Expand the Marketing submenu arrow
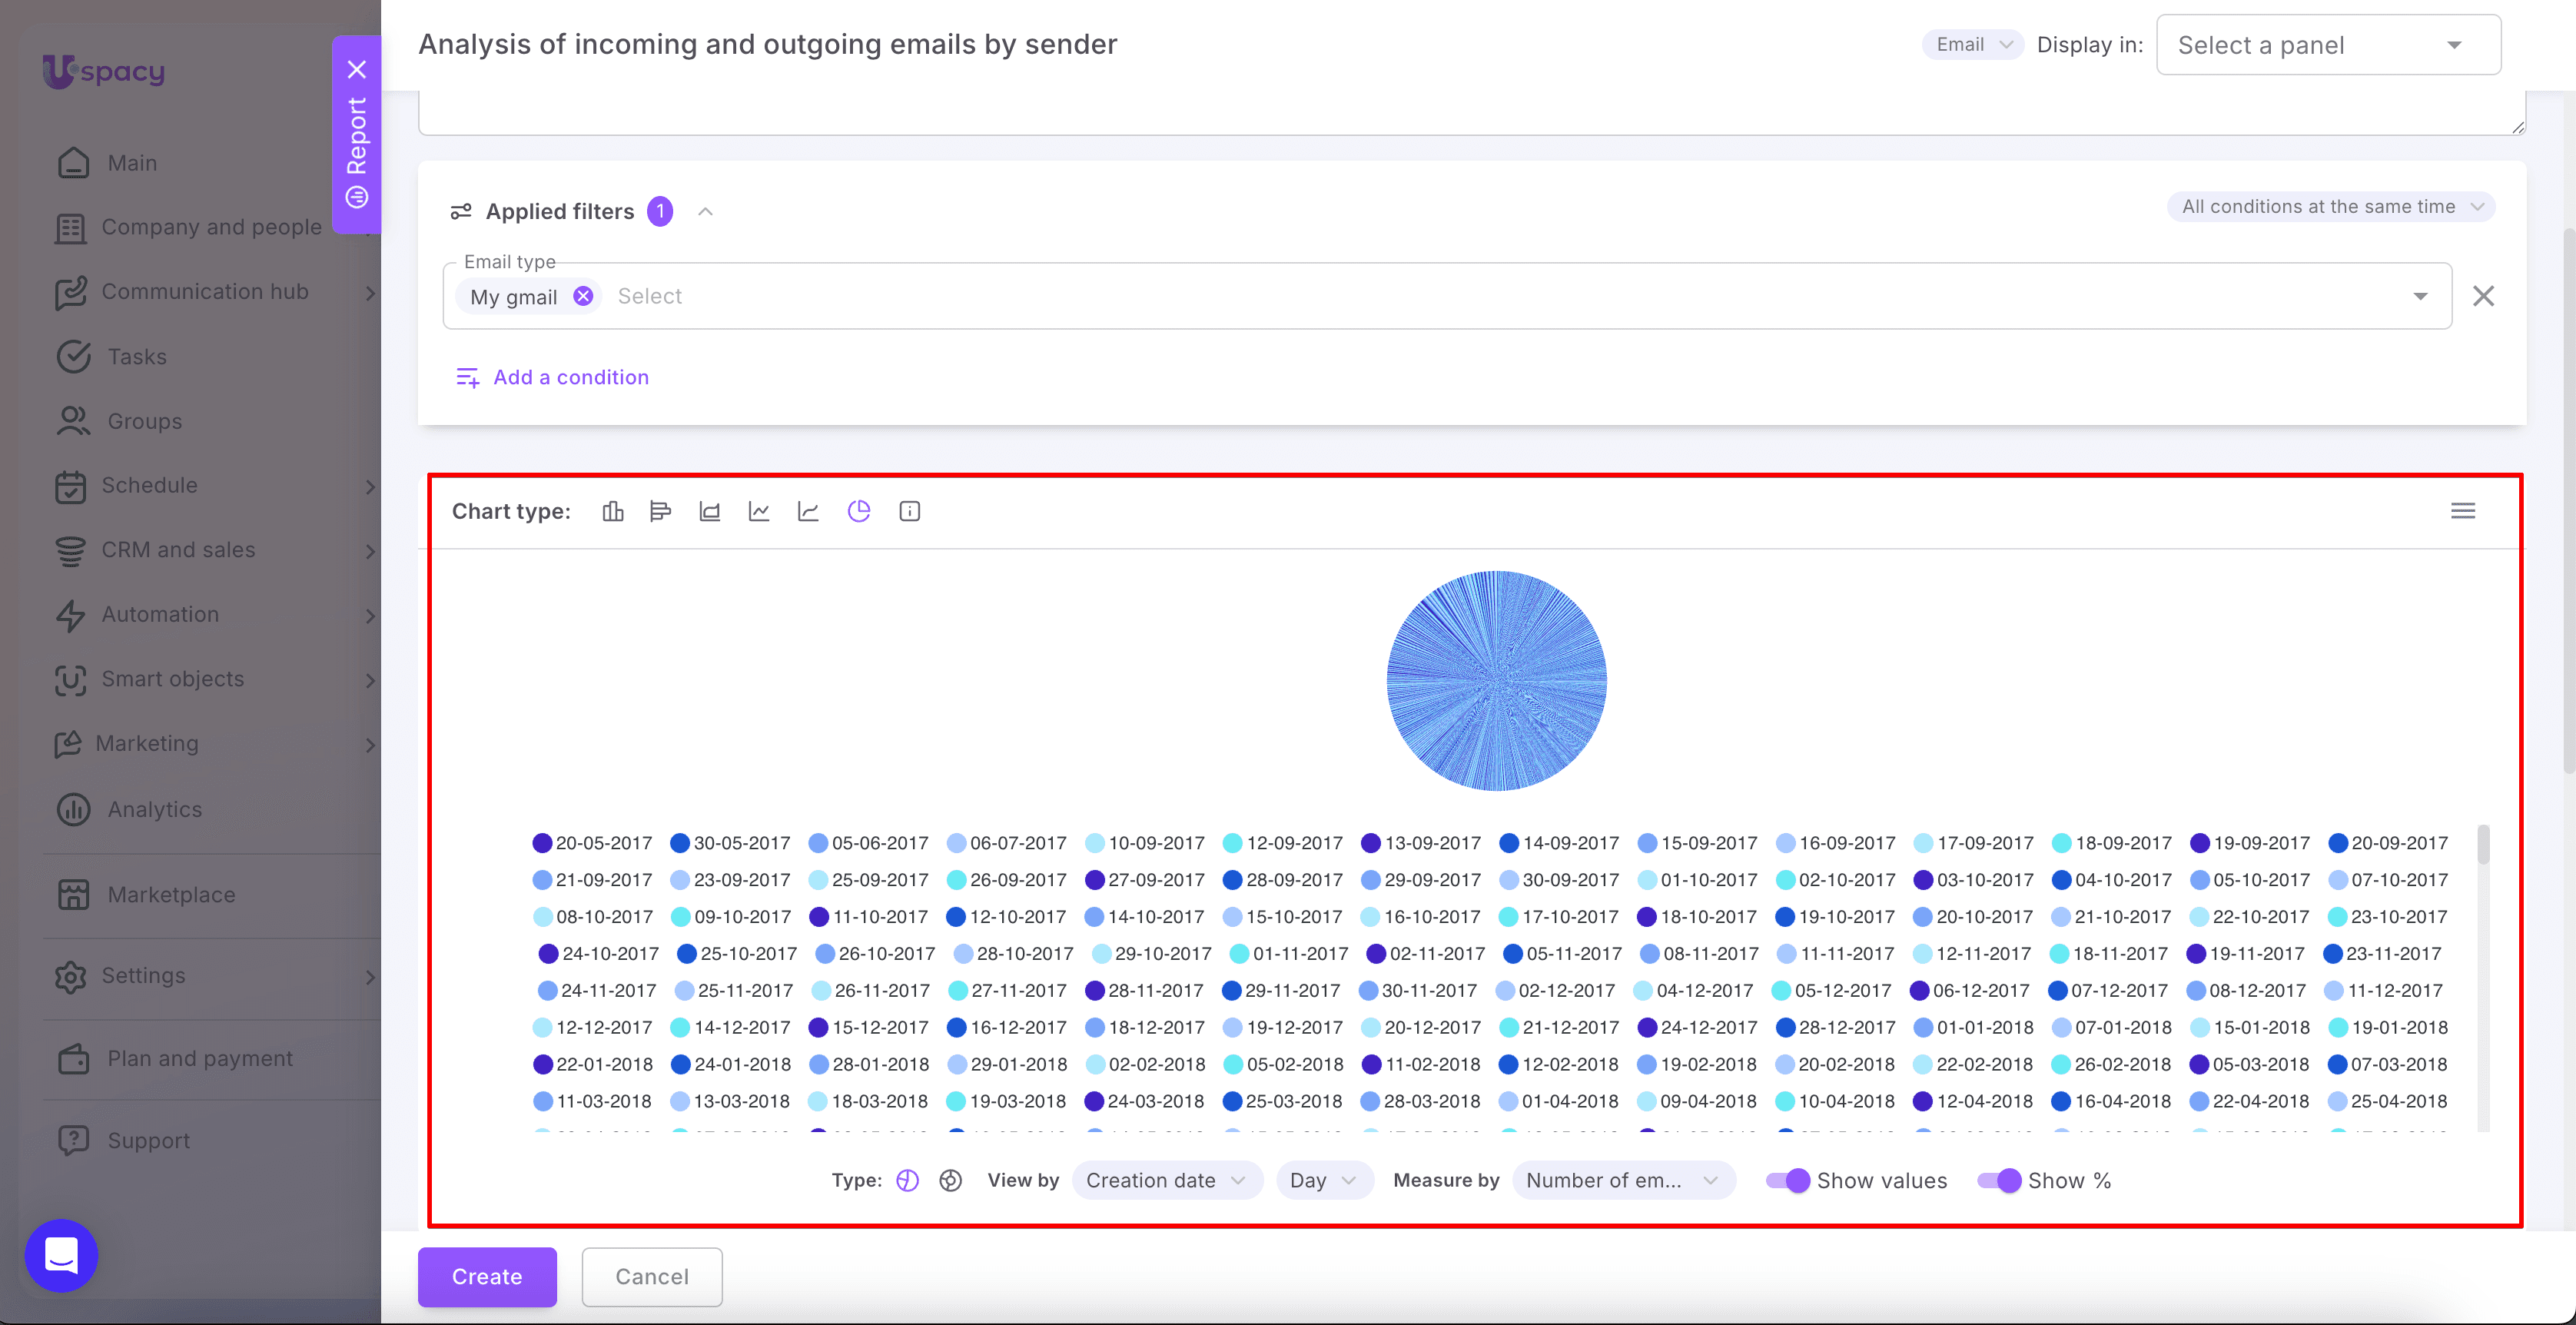 click(x=370, y=744)
